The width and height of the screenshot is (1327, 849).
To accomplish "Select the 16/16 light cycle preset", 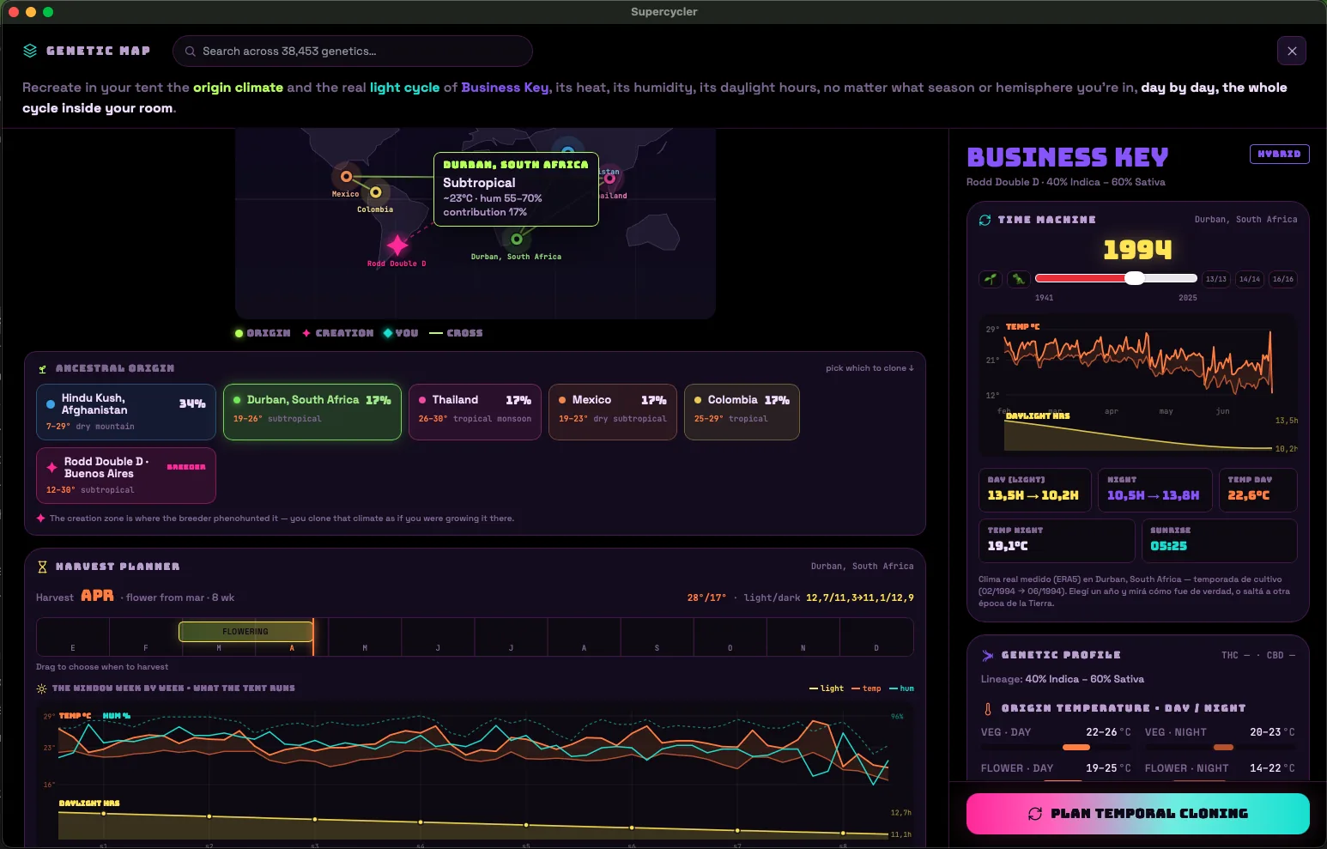I will point(1283,279).
